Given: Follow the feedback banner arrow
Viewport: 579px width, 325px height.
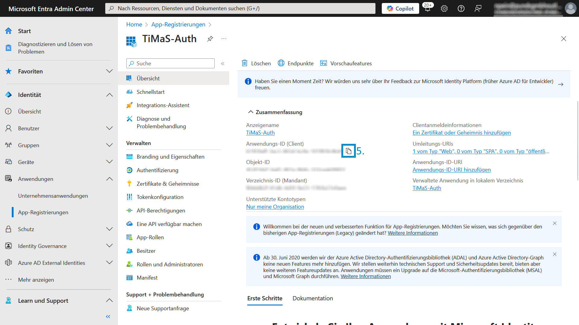Looking at the screenshot, I should pyautogui.click(x=561, y=85).
